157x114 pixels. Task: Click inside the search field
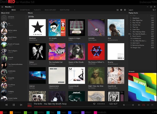[x=140, y=10]
